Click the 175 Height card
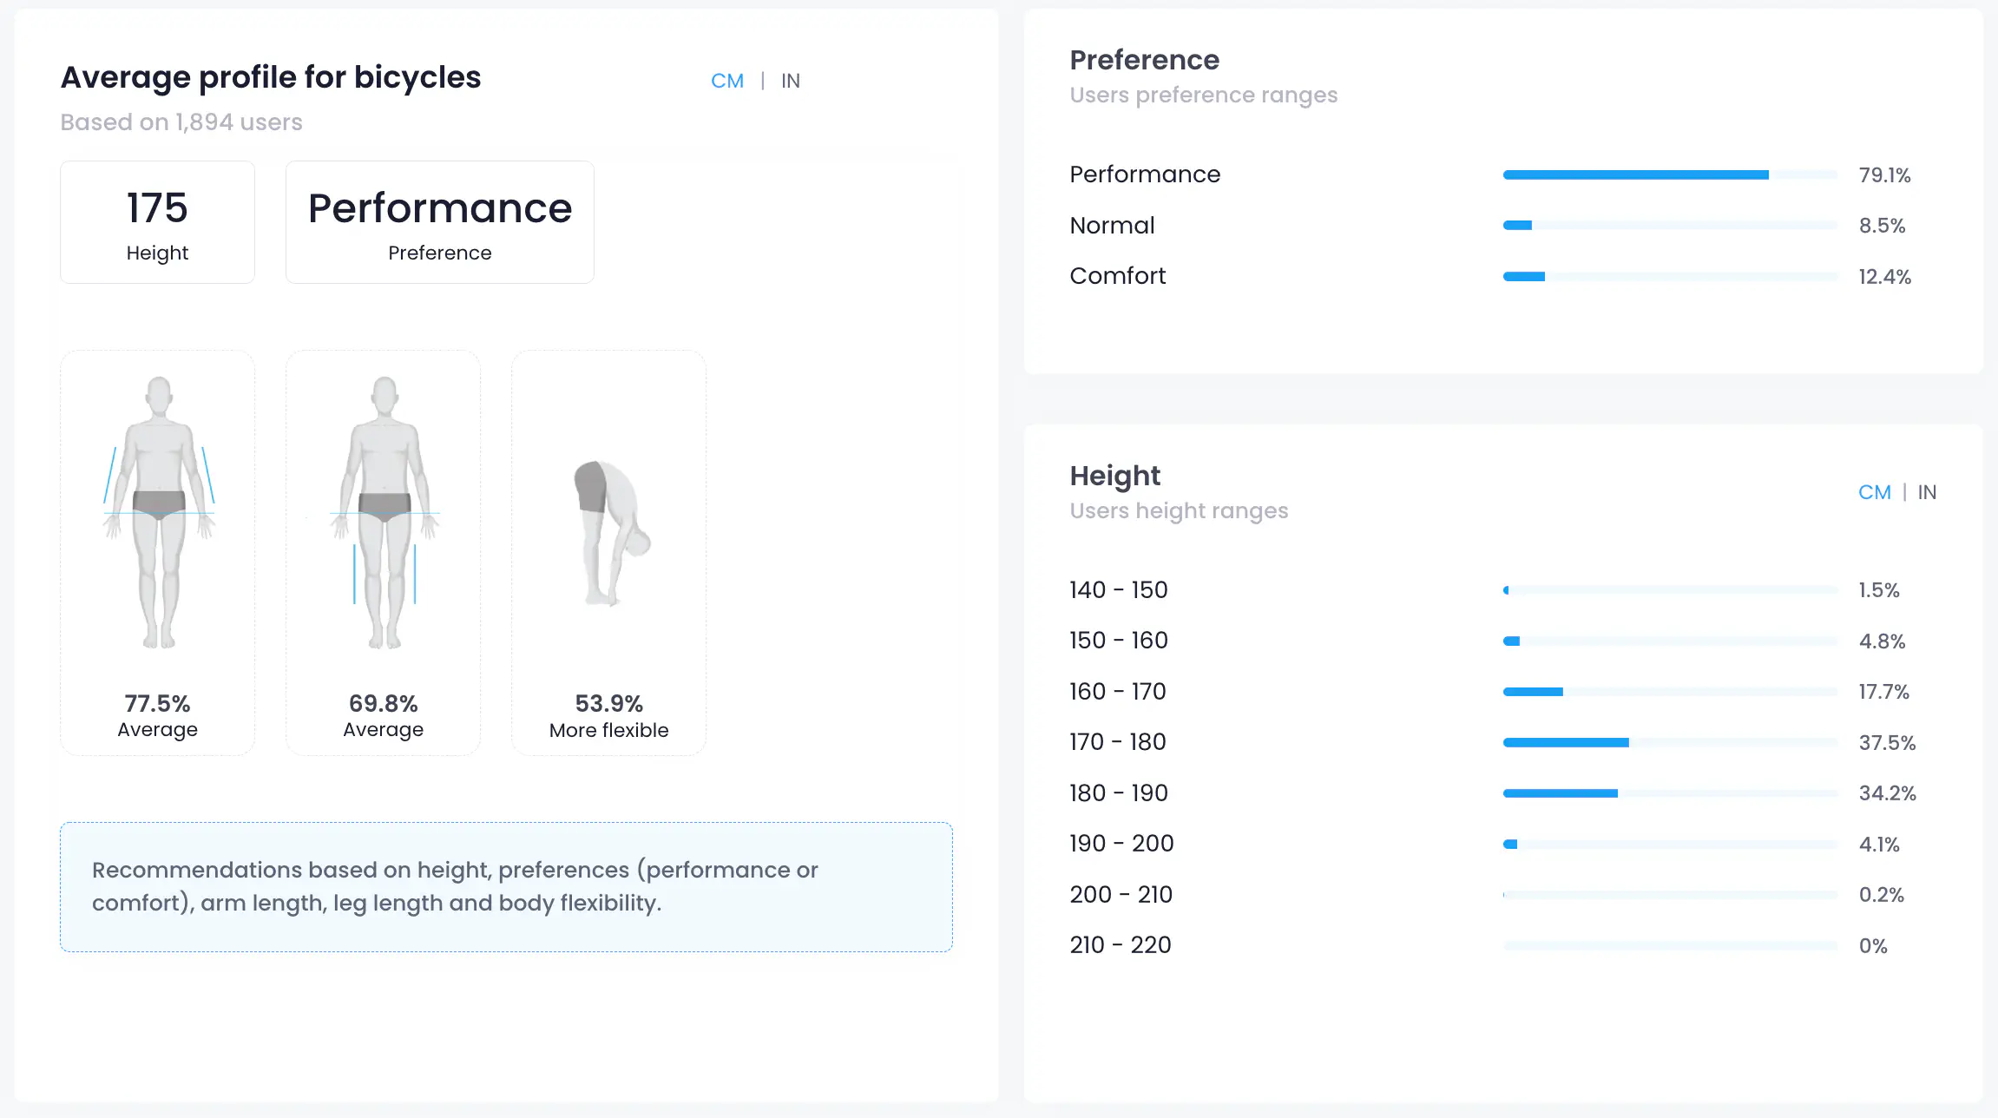This screenshot has width=1998, height=1118. point(157,222)
